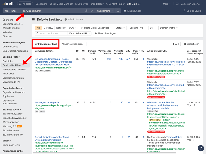Enable the Nofollow filter
Viewport: 206px width, 154px height.
61,28
